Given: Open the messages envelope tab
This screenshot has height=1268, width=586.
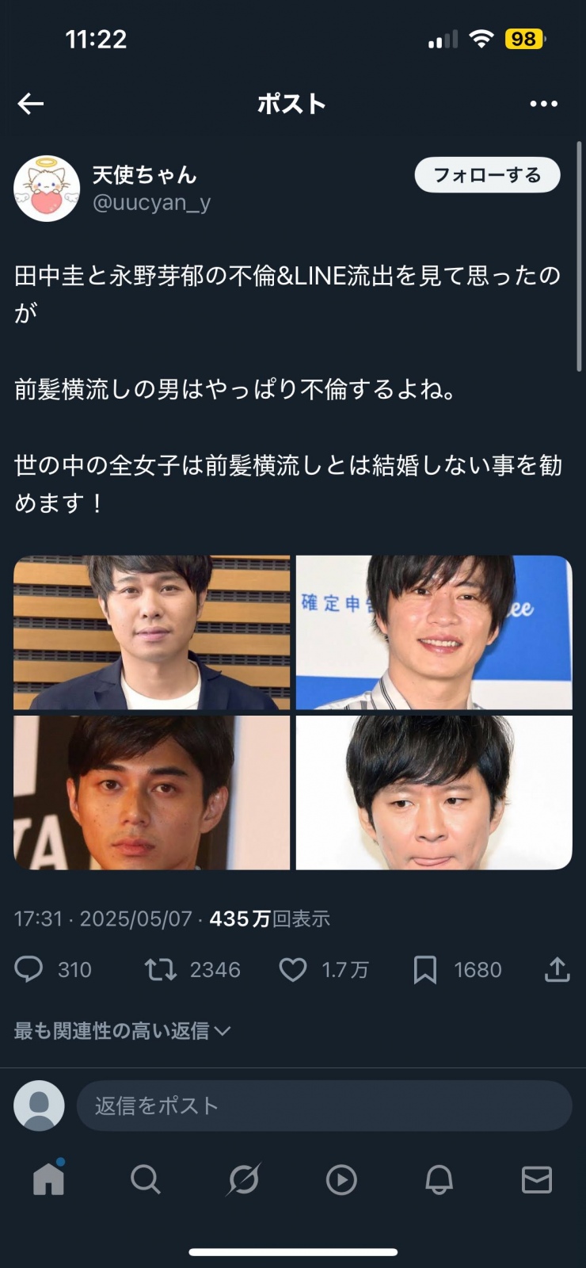Looking at the screenshot, I should click(537, 1179).
